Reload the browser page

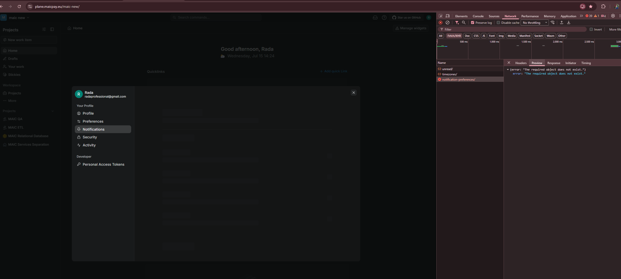[19, 7]
